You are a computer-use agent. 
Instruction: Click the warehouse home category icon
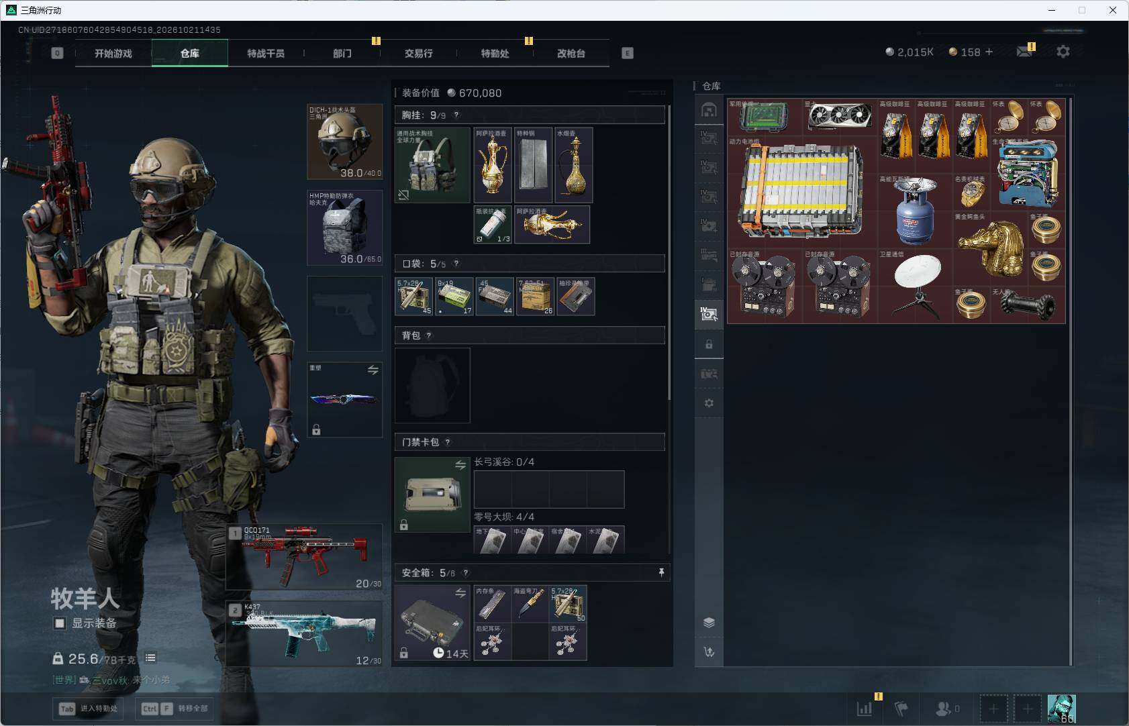(709, 110)
